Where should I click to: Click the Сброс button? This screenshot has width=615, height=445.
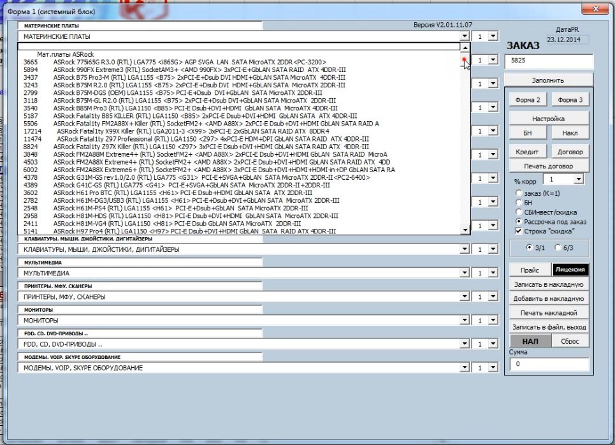click(x=570, y=341)
